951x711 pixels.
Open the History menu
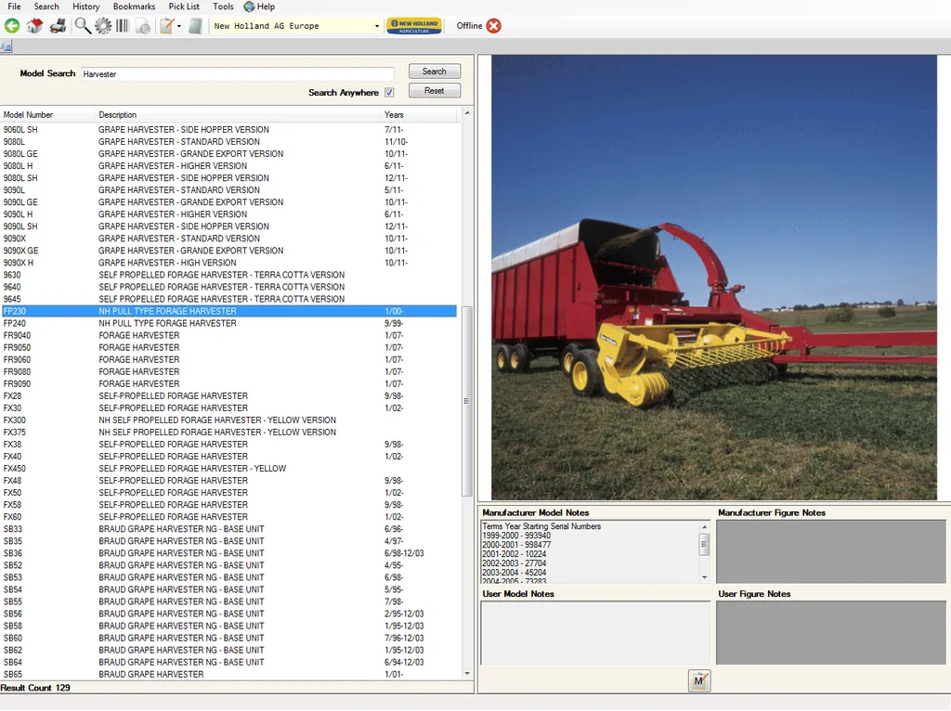click(x=86, y=6)
